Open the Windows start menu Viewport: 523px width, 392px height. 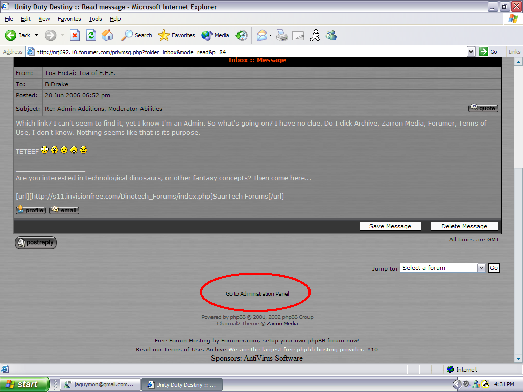tap(25, 384)
